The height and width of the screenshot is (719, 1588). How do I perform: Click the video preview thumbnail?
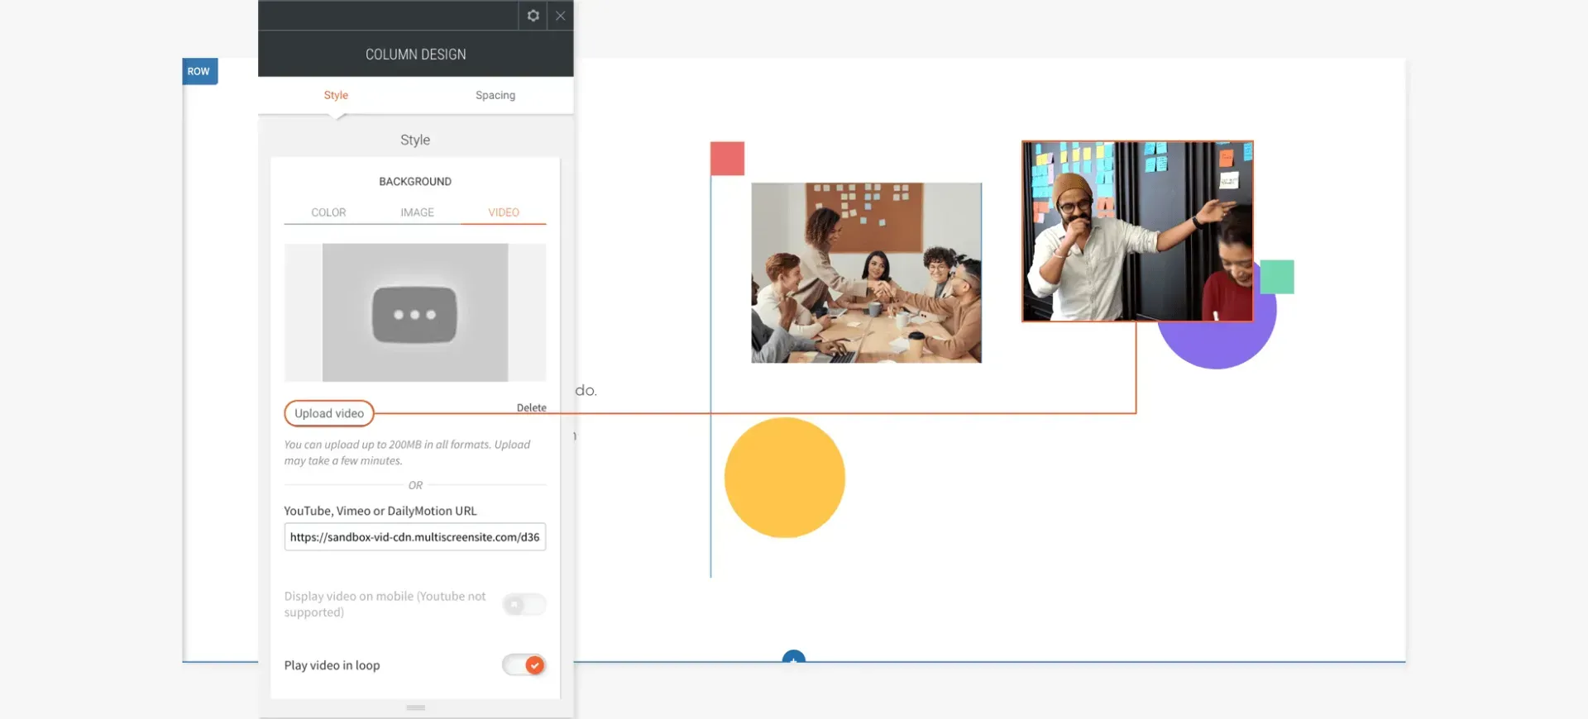point(415,312)
